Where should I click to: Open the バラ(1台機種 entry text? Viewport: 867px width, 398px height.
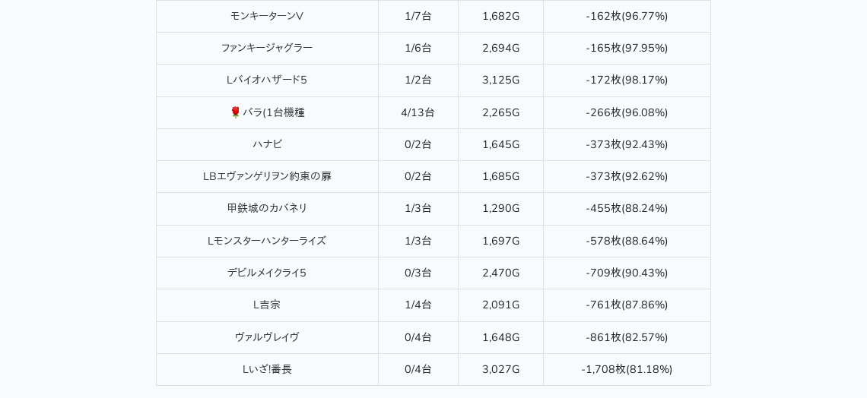(x=274, y=112)
